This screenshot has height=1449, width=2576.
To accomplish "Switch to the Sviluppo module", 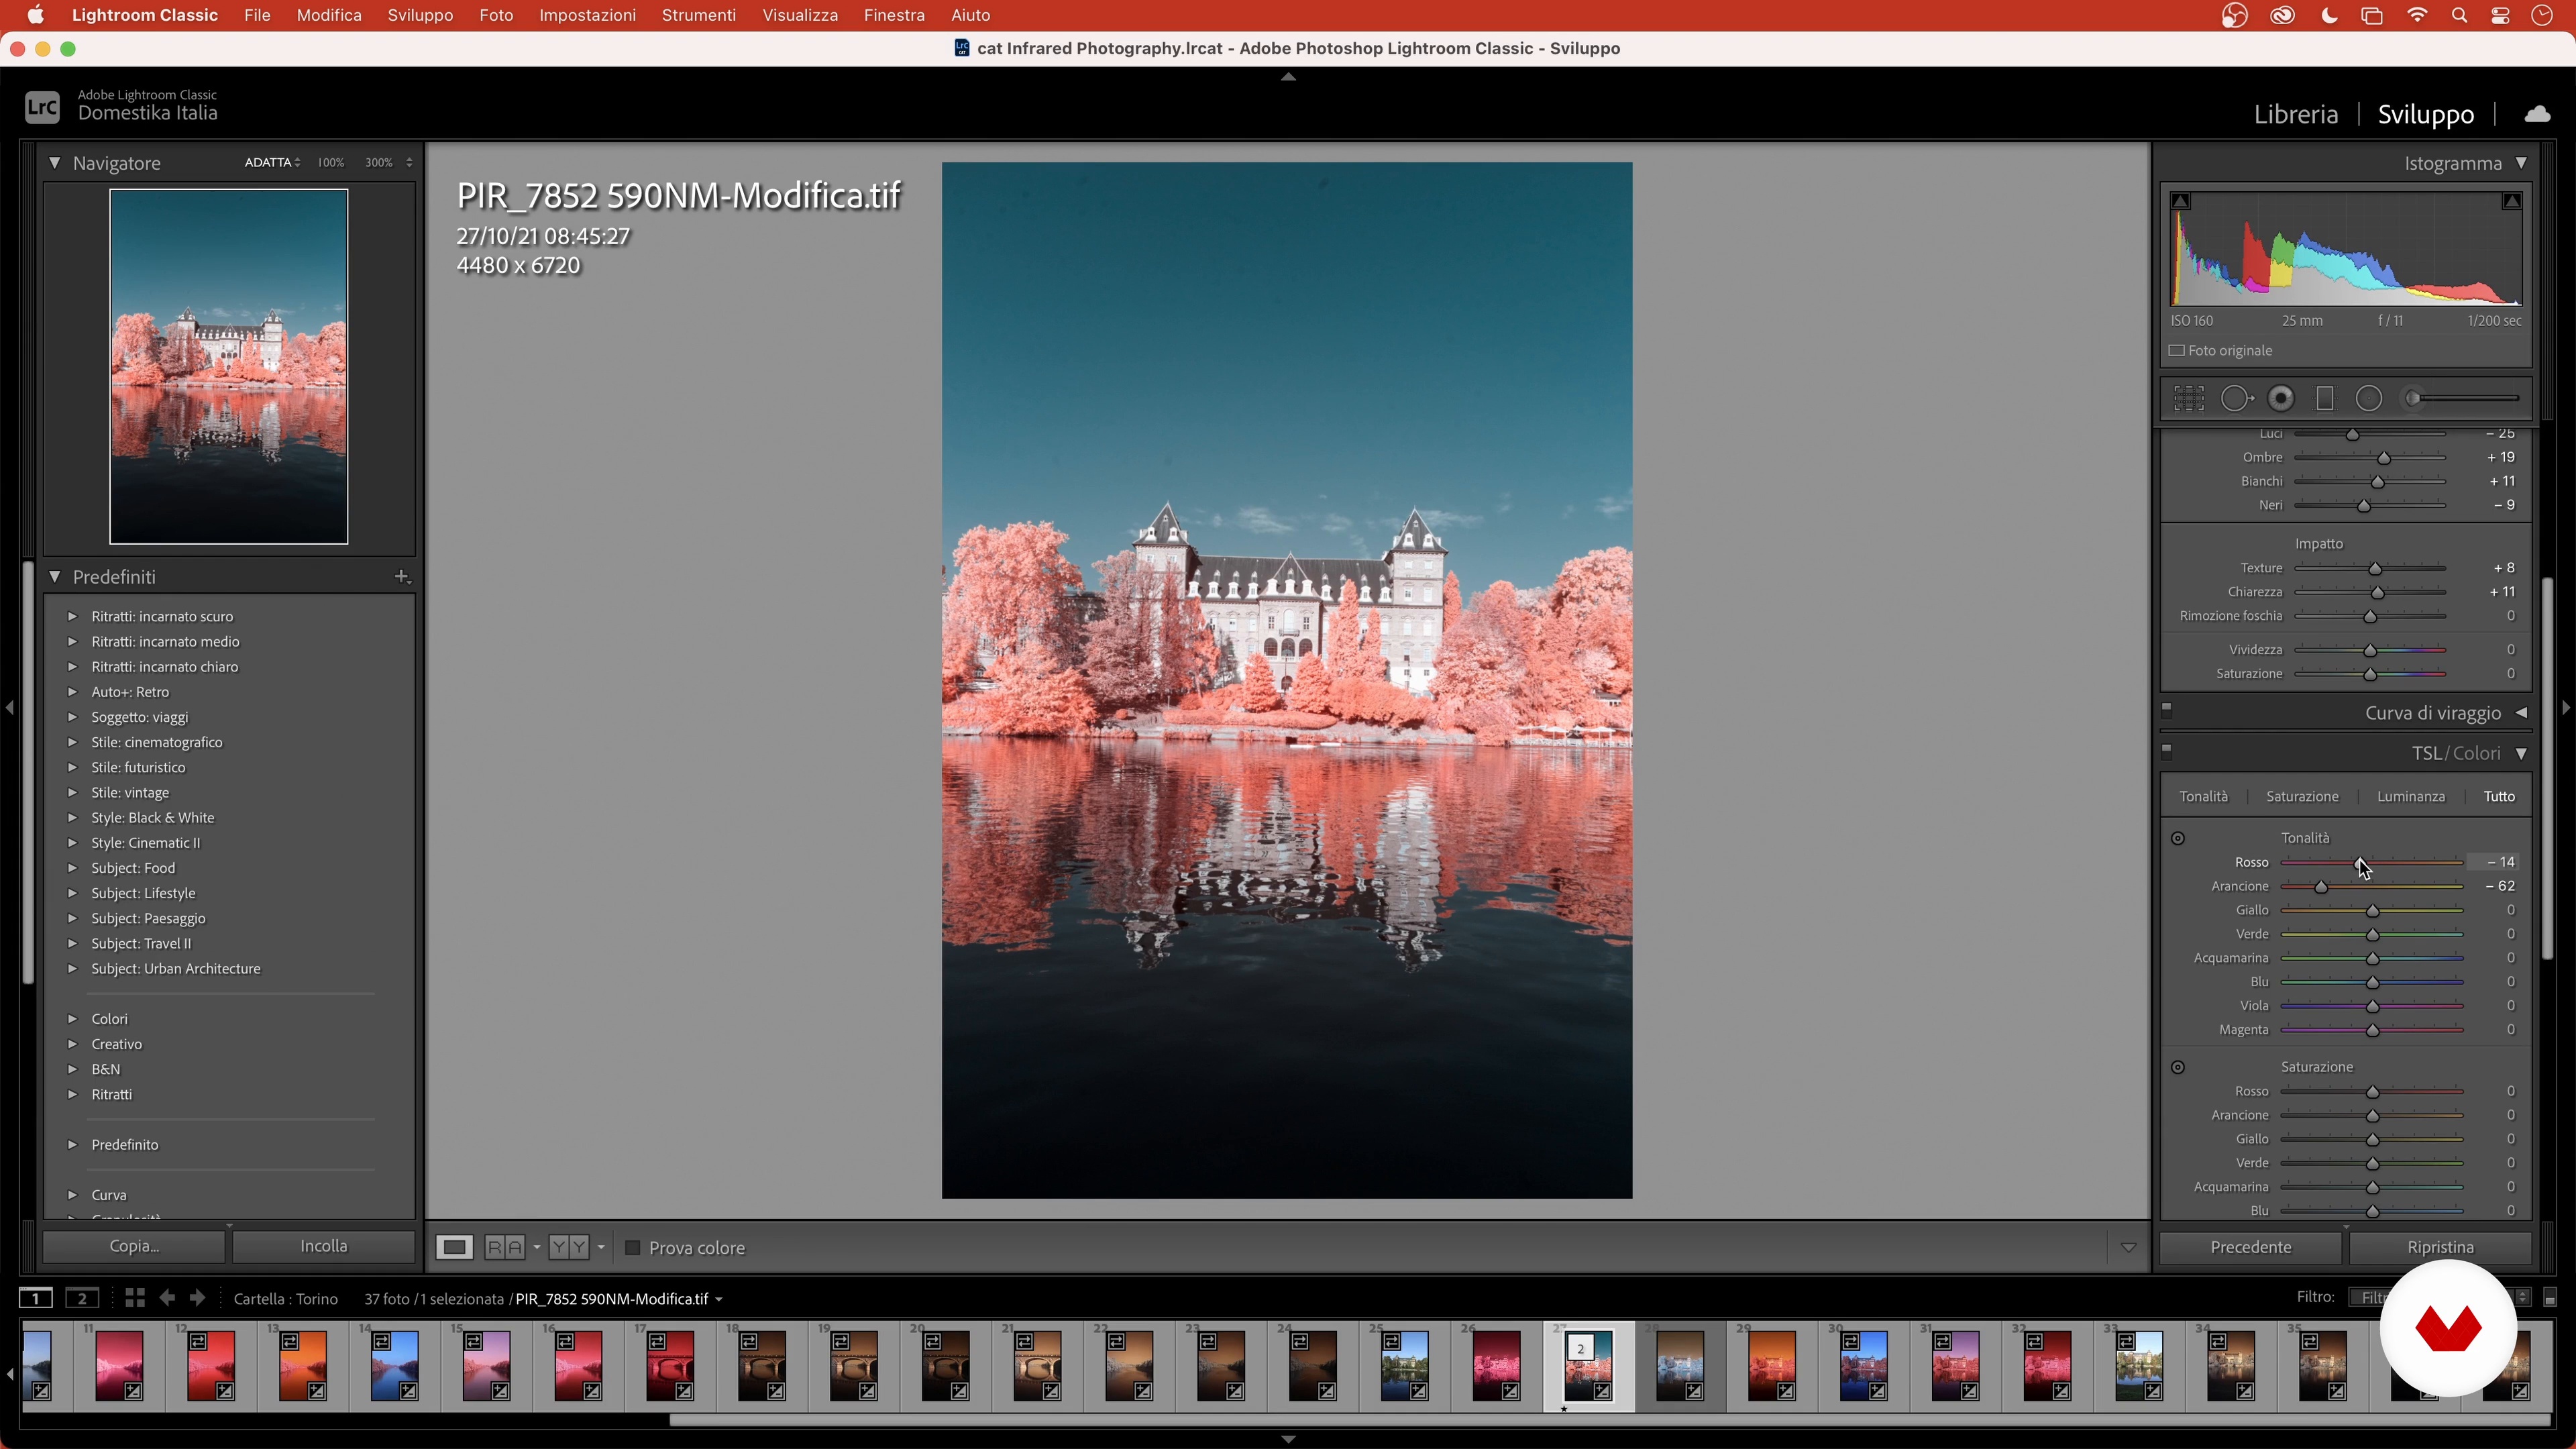I will pos(2426,114).
